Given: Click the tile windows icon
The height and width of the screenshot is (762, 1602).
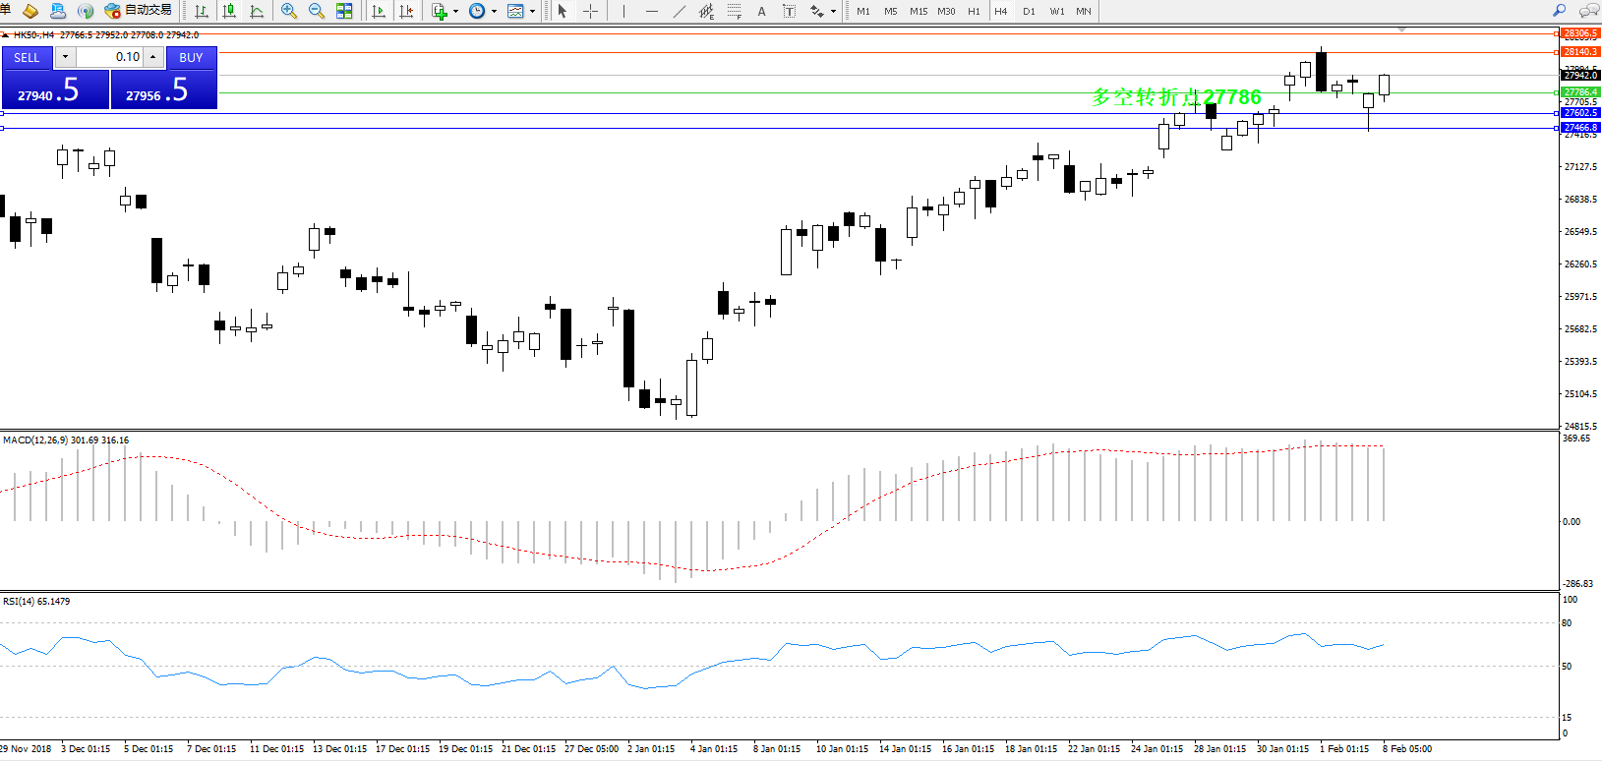Looking at the screenshot, I should 344,11.
